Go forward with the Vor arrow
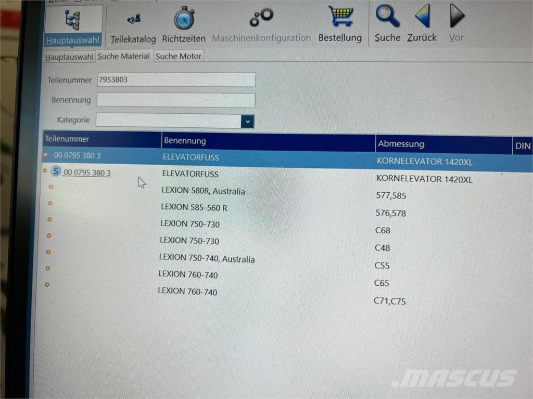This screenshot has width=533, height=399. [x=456, y=16]
